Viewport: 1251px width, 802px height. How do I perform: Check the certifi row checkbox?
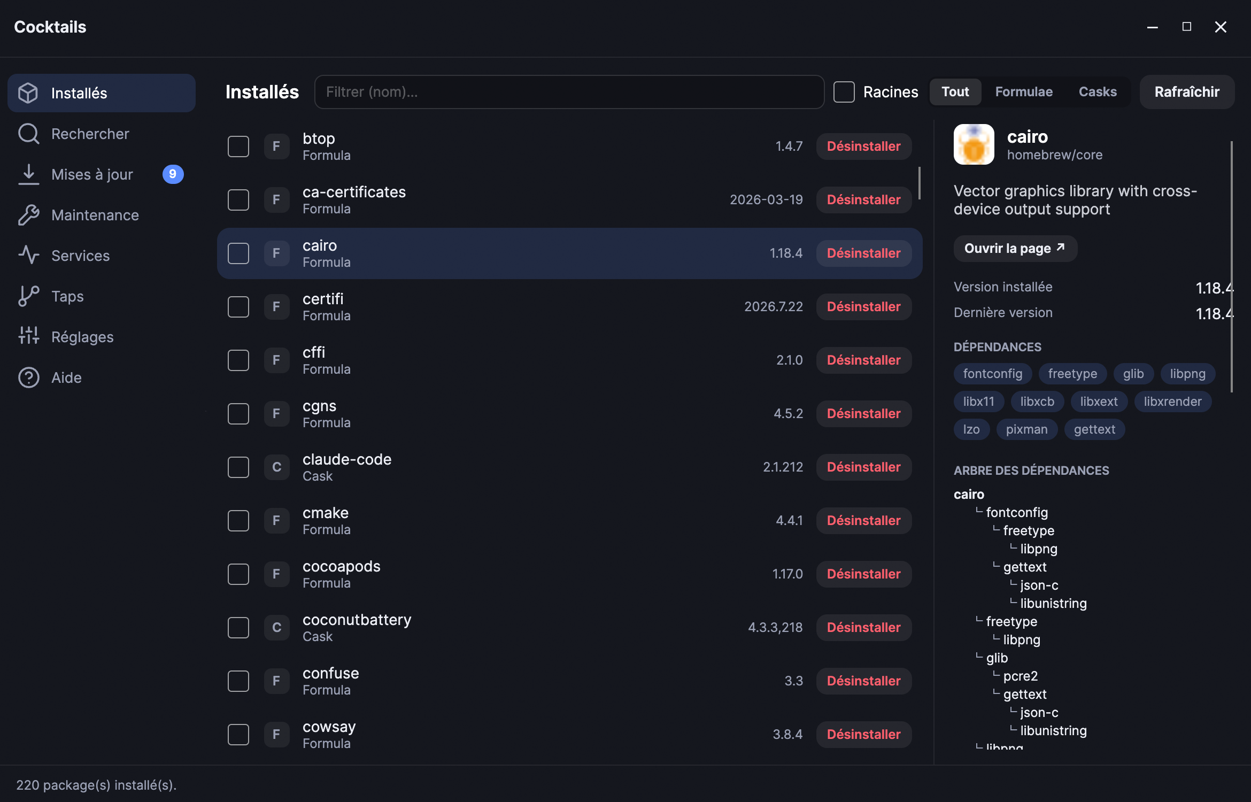click(x=238, y=307)
